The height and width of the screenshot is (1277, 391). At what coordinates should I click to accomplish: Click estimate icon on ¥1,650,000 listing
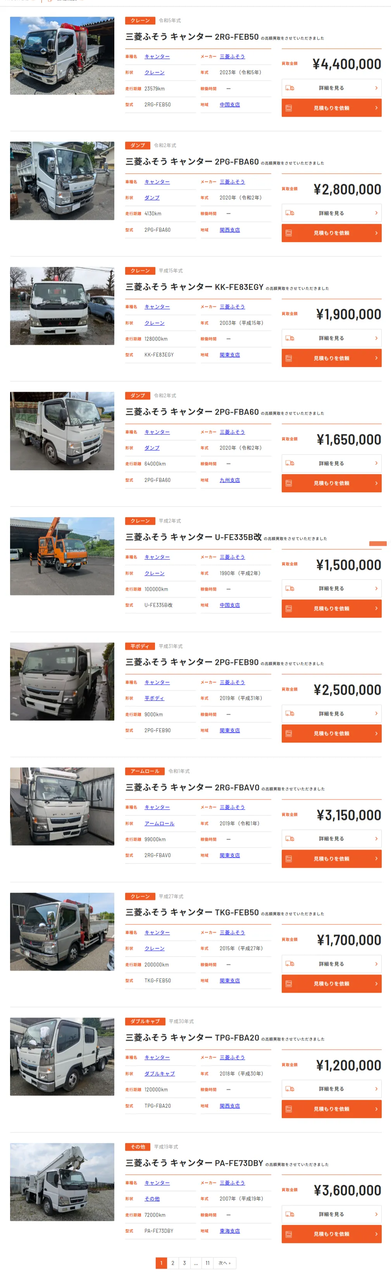289,483
